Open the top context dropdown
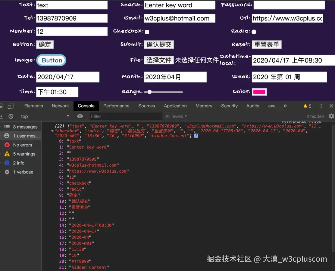 [x=45, y=116]
